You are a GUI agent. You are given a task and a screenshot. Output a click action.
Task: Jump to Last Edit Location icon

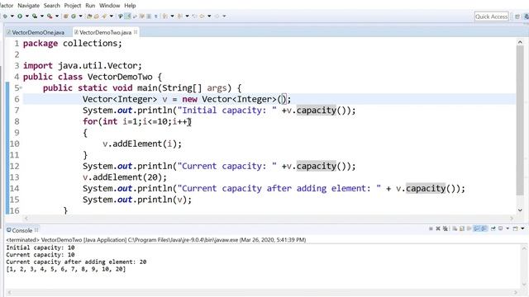pos(194,16)
